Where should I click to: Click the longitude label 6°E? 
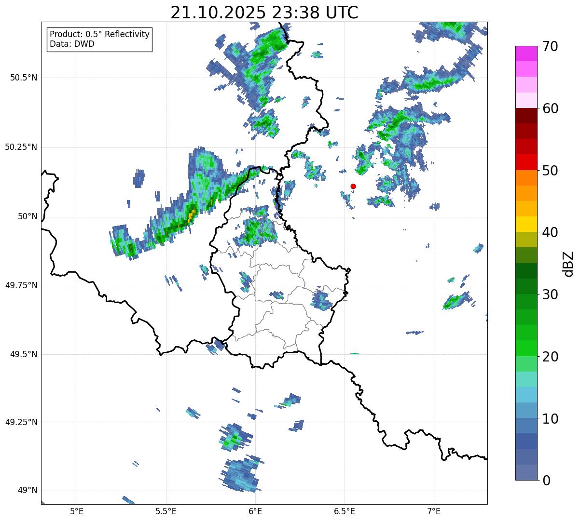[255, 511]
